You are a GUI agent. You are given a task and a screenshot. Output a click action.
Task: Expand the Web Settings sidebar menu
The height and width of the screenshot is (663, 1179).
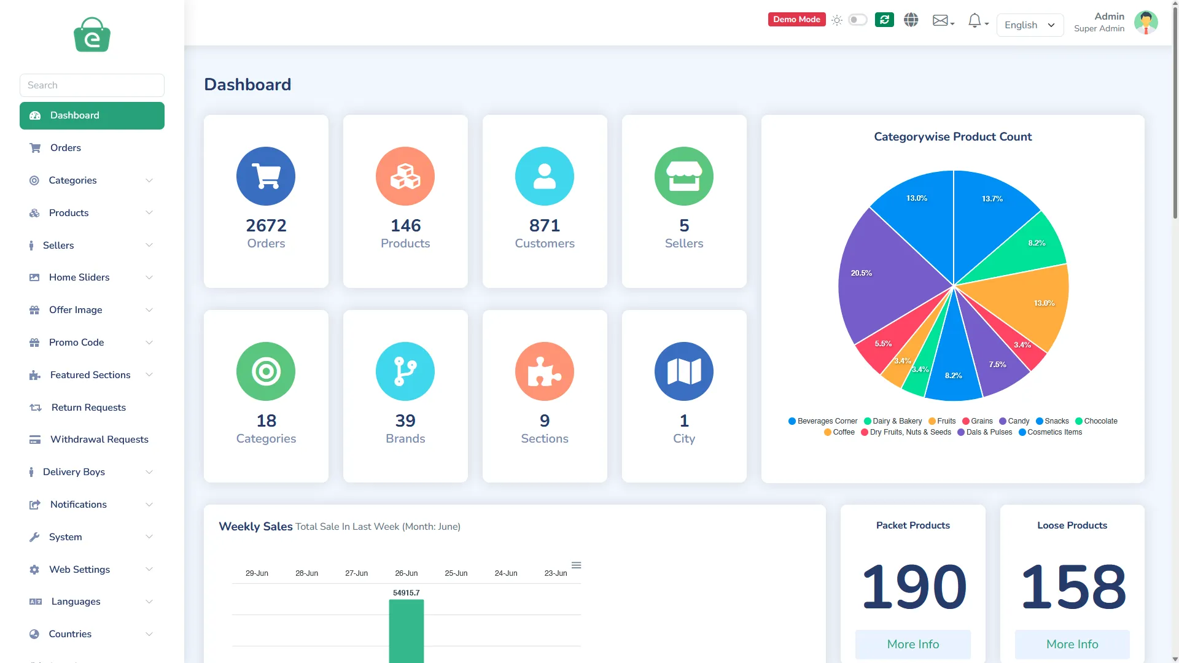(x=92, y=570)
